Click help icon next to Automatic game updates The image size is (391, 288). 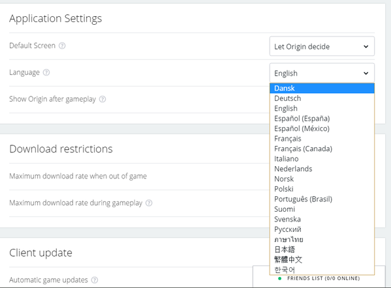(x=95, y=280)
